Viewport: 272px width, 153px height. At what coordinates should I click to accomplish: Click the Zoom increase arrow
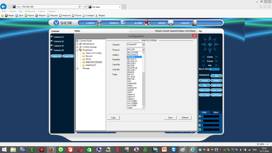216,57
